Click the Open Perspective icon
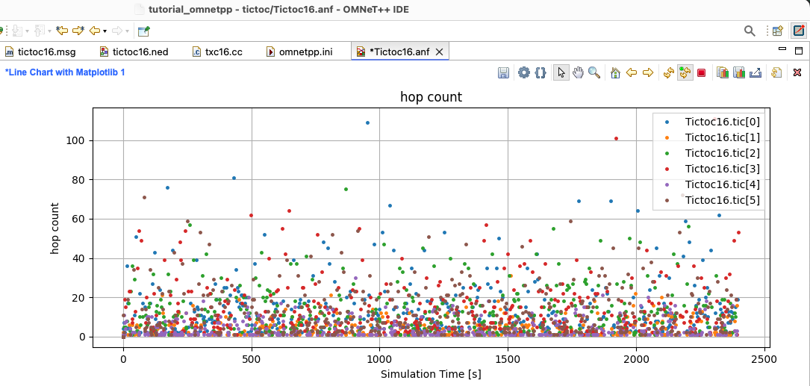Screen dimensions: 810x386 [x=778, y=31]
